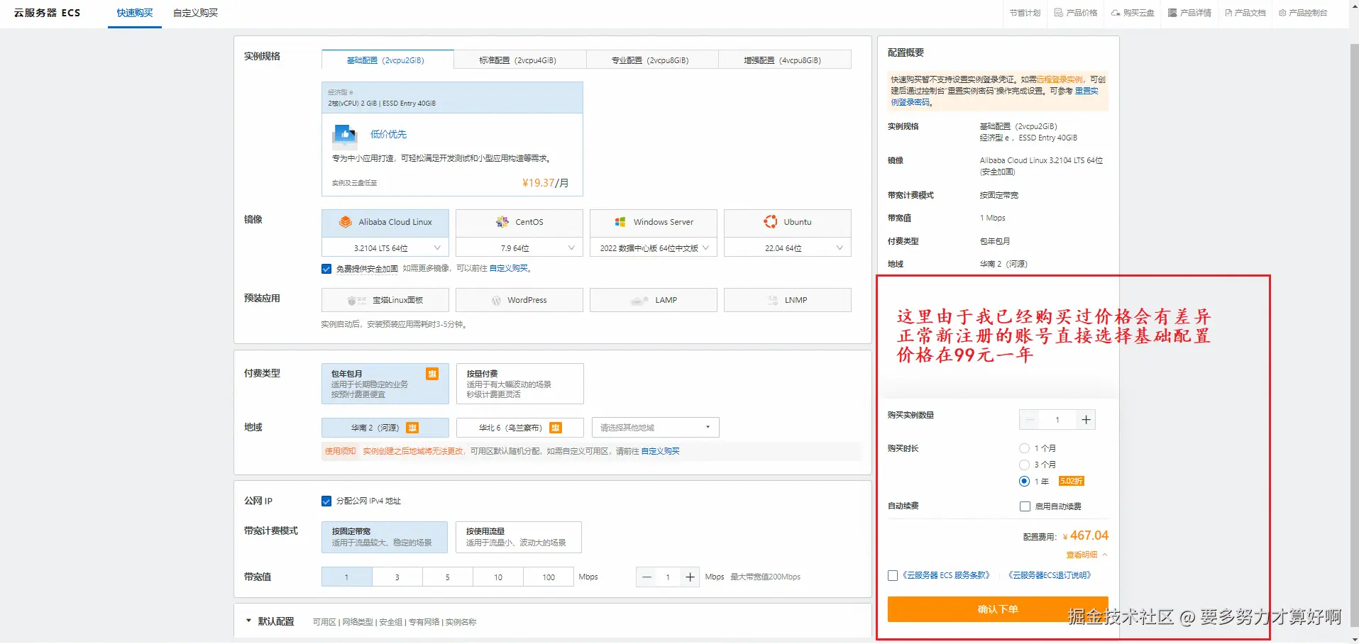Select the 3 个月 purchase duration
This screenshot has height=644, width=1359.
[1024, 465]
